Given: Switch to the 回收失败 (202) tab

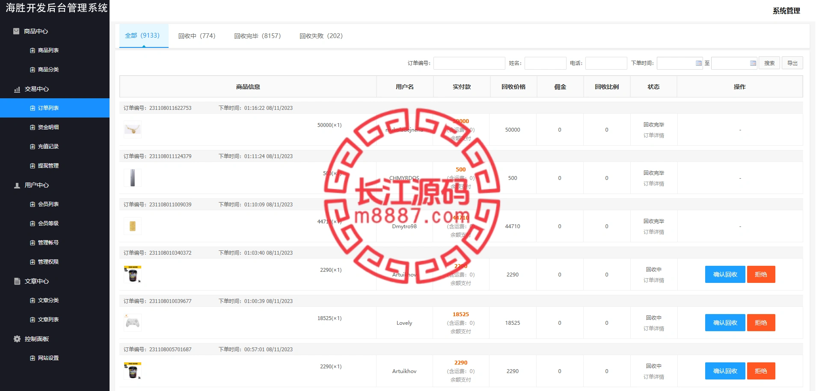Looking at the screenshot, I should coord(321,36).
